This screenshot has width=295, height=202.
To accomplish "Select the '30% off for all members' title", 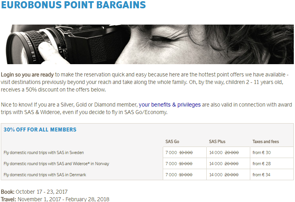I will pyautogui.click(x=40, y=130).
